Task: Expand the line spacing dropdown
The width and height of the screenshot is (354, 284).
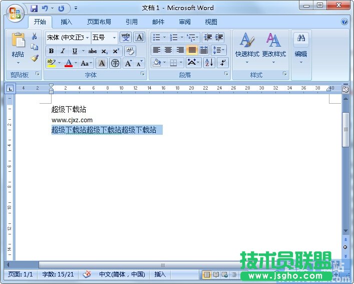Action: (x=223, y=50)
